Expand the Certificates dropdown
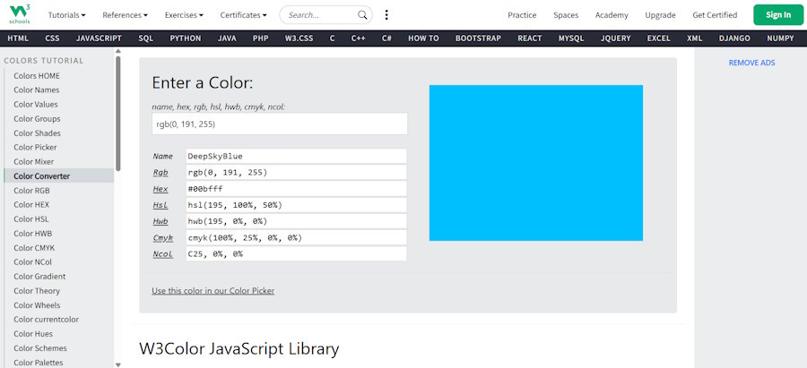This screenshot has width=807, height=368. coord(243,15)
